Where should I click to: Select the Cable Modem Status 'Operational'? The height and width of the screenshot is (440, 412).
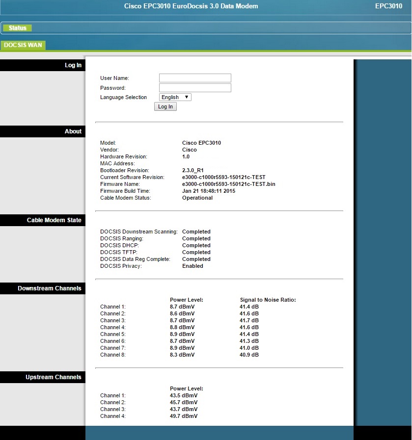tap(197, 198)
